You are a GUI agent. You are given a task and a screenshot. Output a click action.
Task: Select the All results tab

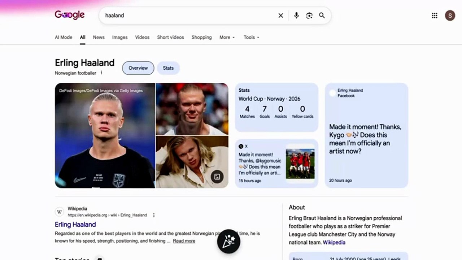pyautogui.click(x=83, y=37)
